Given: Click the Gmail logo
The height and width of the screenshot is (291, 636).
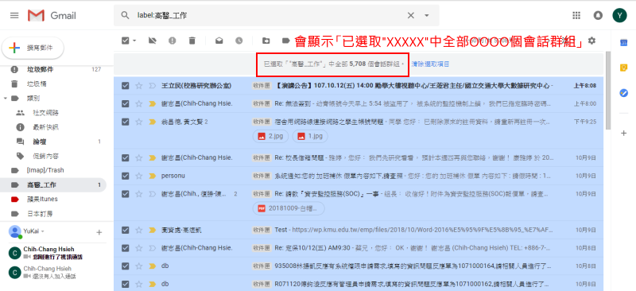Looking at the screenshot, I should click(x=52, y=15).
